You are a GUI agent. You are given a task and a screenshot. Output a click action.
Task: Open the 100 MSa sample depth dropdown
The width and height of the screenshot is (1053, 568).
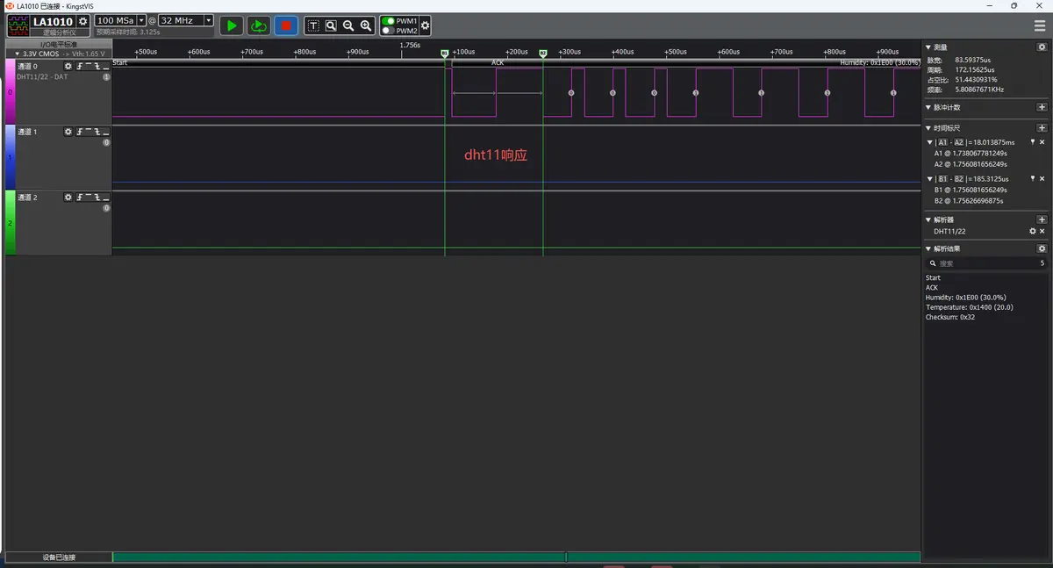click(141, 20)
